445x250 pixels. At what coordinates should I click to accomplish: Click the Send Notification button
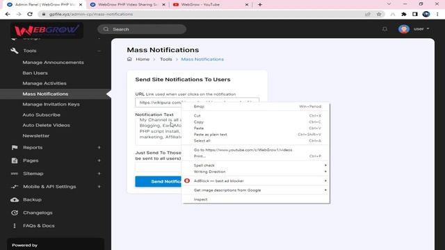point(159,181)
